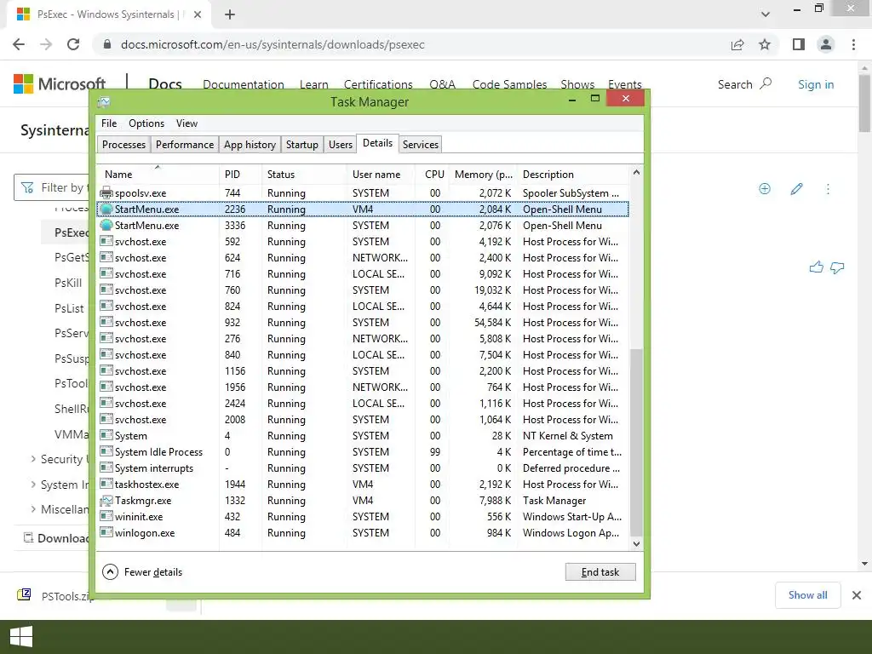Viewport: 872px width, 654px height.
Task: Click the Task Manager list scroll down arrow
Action: pyautogui.click(x=636, y=544)
